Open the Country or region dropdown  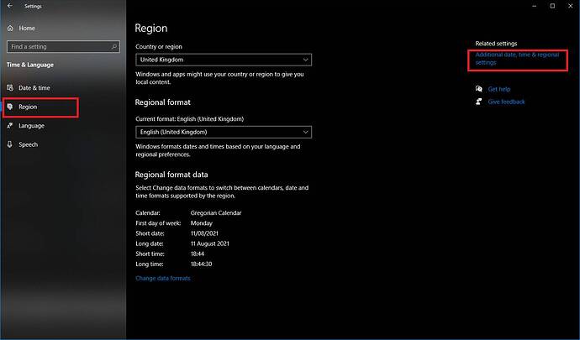[223, 60]
